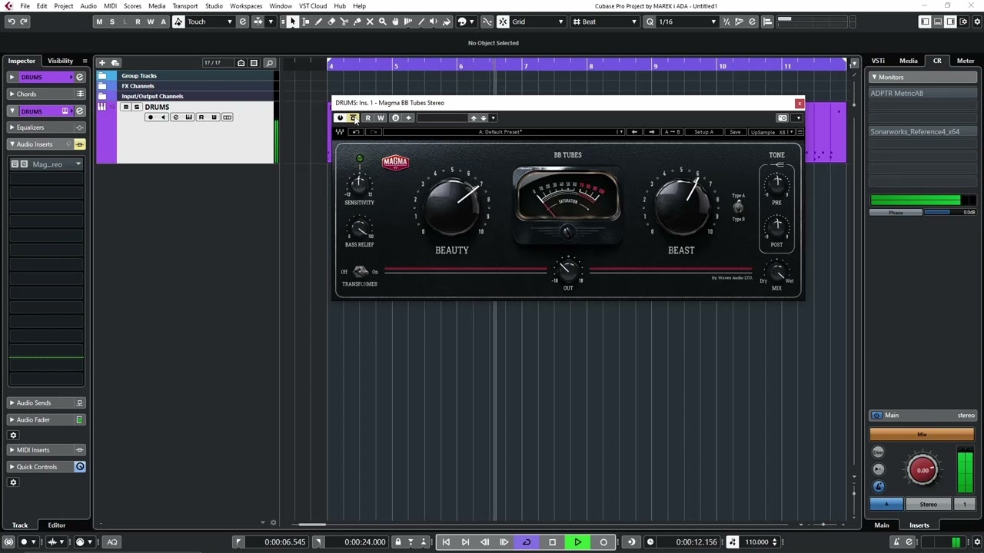Screen dimensions: 984x553
Task: Flip the Transformer Off/On switch
Action: pos(361,272)
